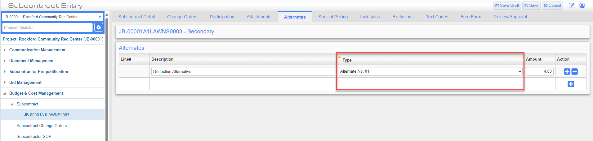Expand Subcontractor Prequalification node
Screen dimensions: 593x141
pos(5,71)
